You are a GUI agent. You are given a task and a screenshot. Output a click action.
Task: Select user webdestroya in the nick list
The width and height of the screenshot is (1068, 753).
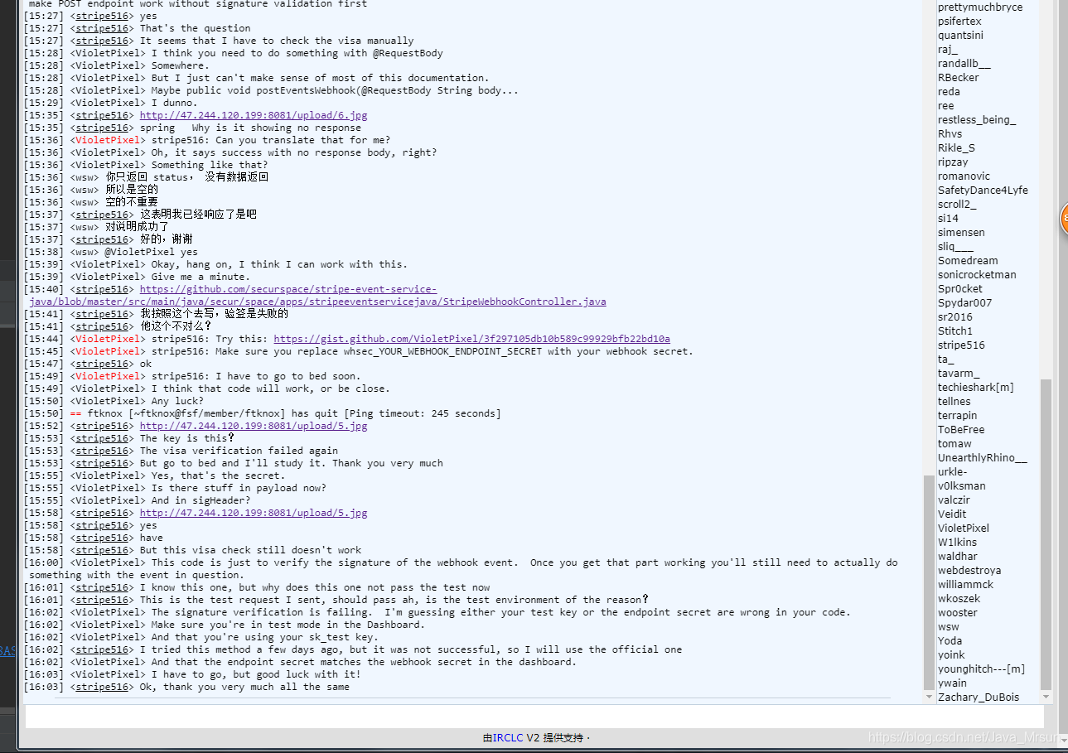click(969, 571)
